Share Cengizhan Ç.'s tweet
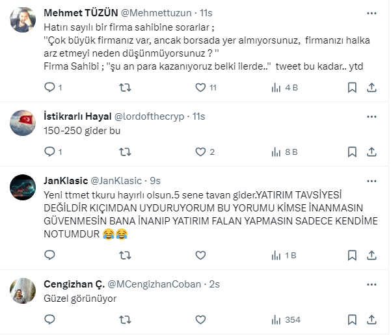 tap(371, 319)
